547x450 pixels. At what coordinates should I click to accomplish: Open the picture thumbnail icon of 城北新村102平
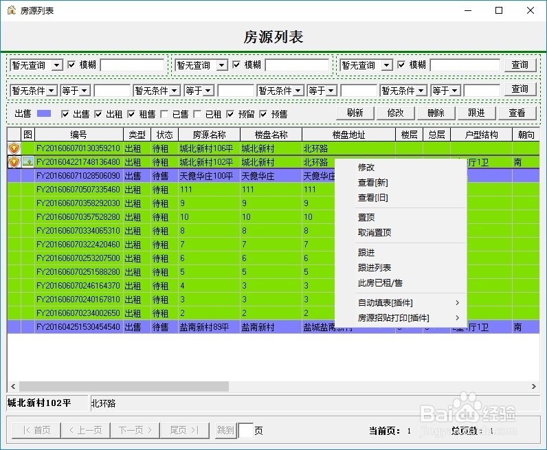27,162
